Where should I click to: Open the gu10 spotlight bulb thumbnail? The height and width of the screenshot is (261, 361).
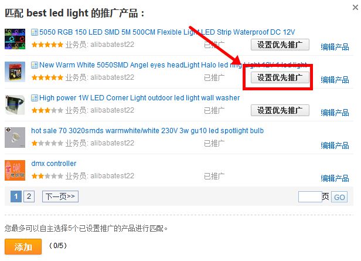(15, 137)
